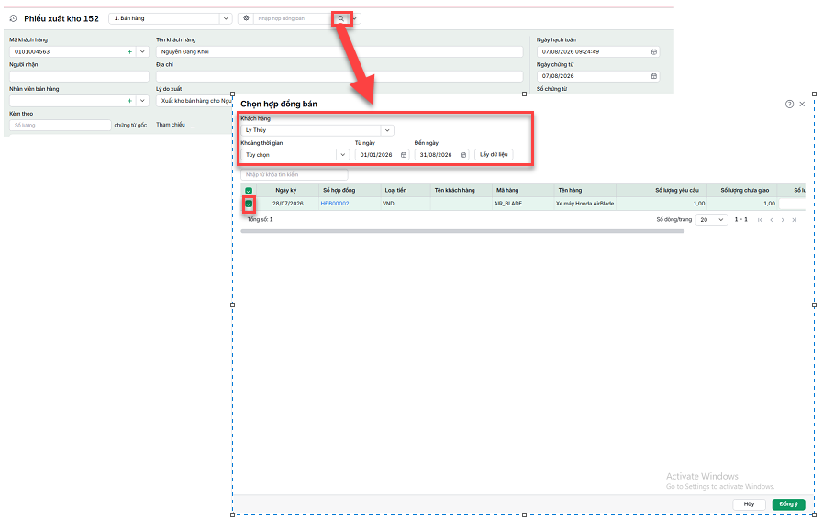The height and width of the screenshot is (520, 823).
Task: Expand the Khách hàng 'Ly Thủy' dropdown
Action: coord(387,130)
